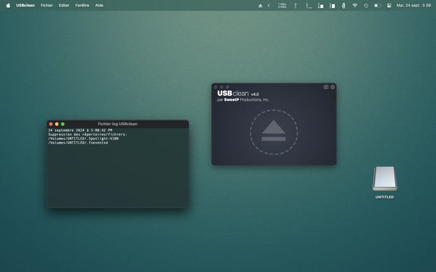Image resolution: width=436 pixels, height=272 pixels.
Task: Open the Wi-Fi status menu
Action: tap(355, 5)
